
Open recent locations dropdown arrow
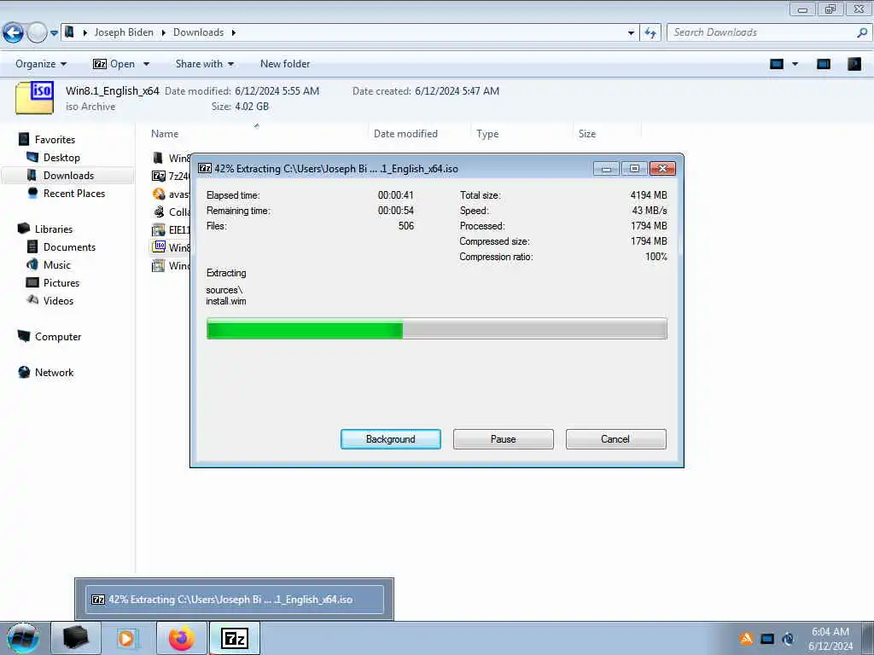[x=54, y=33]
